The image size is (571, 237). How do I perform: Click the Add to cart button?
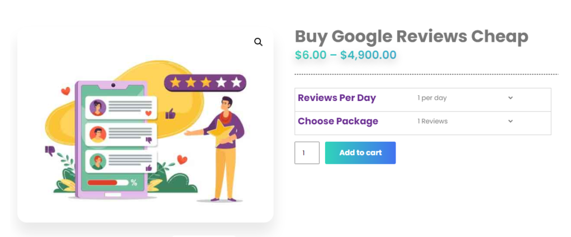click(360, 153)
